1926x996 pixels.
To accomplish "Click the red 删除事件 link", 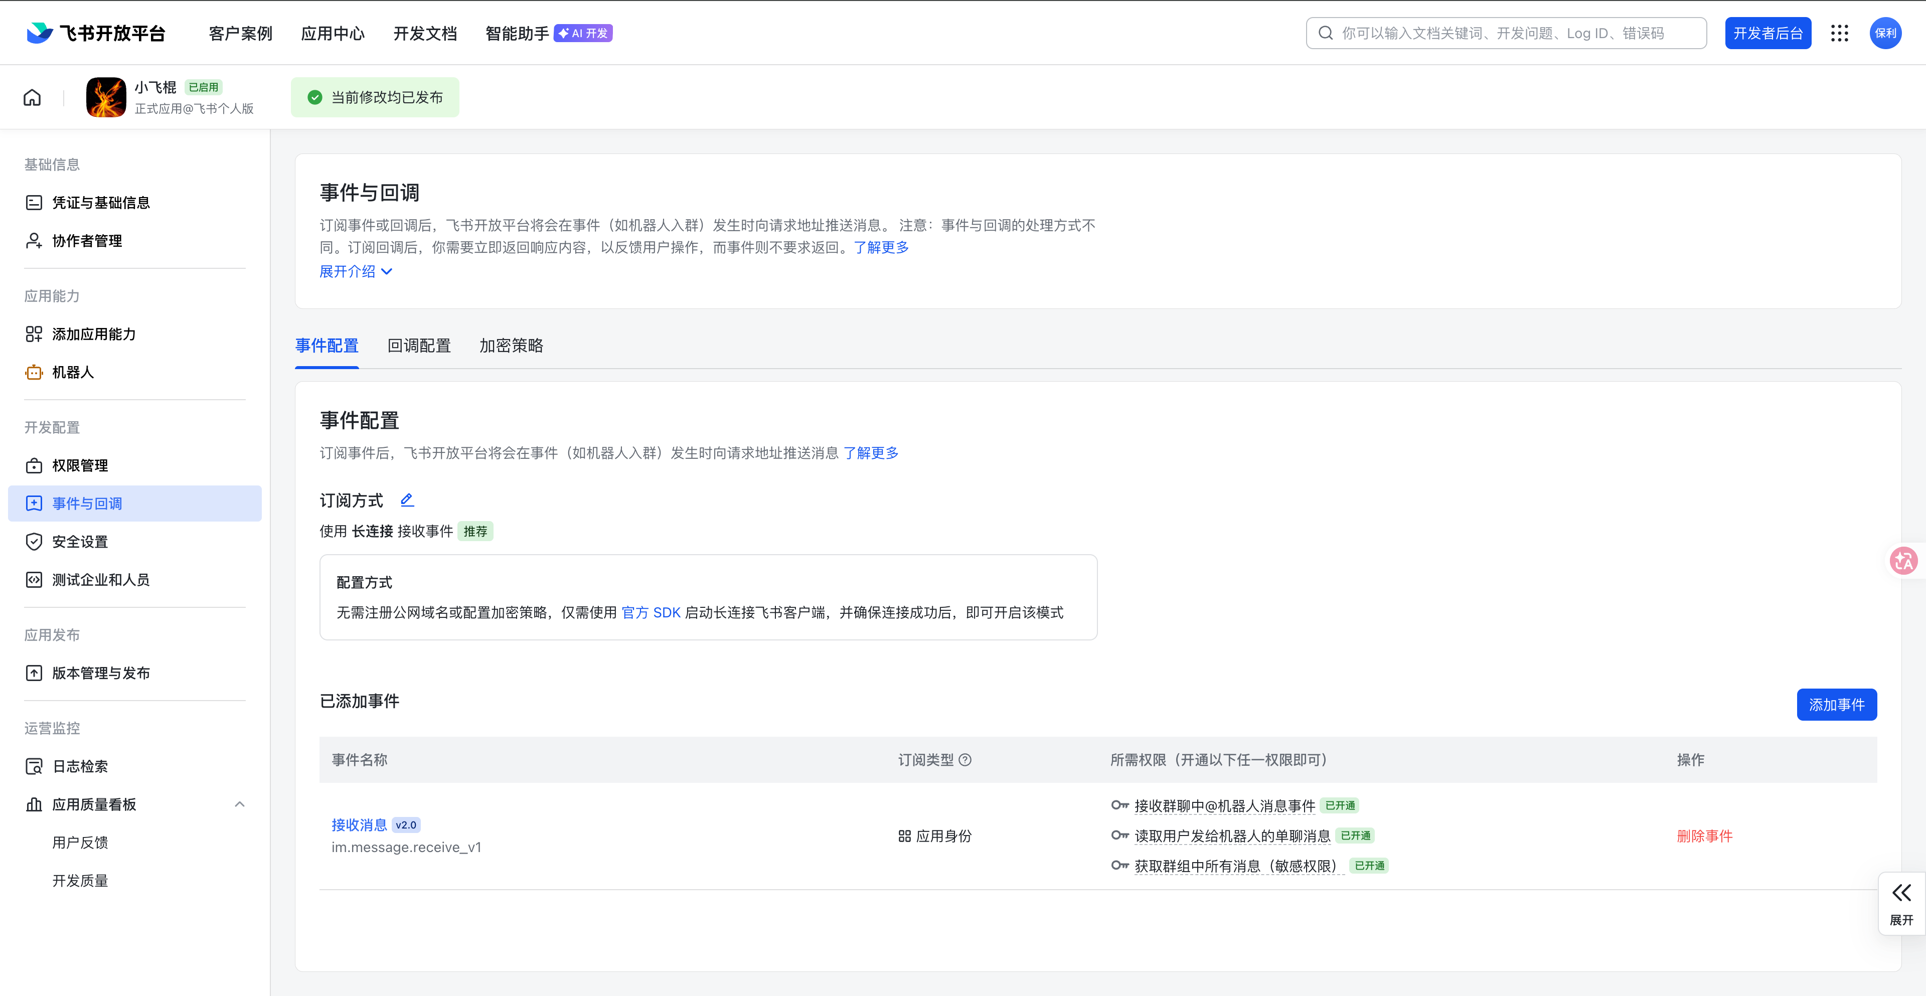I will [x=1705, y=836].
